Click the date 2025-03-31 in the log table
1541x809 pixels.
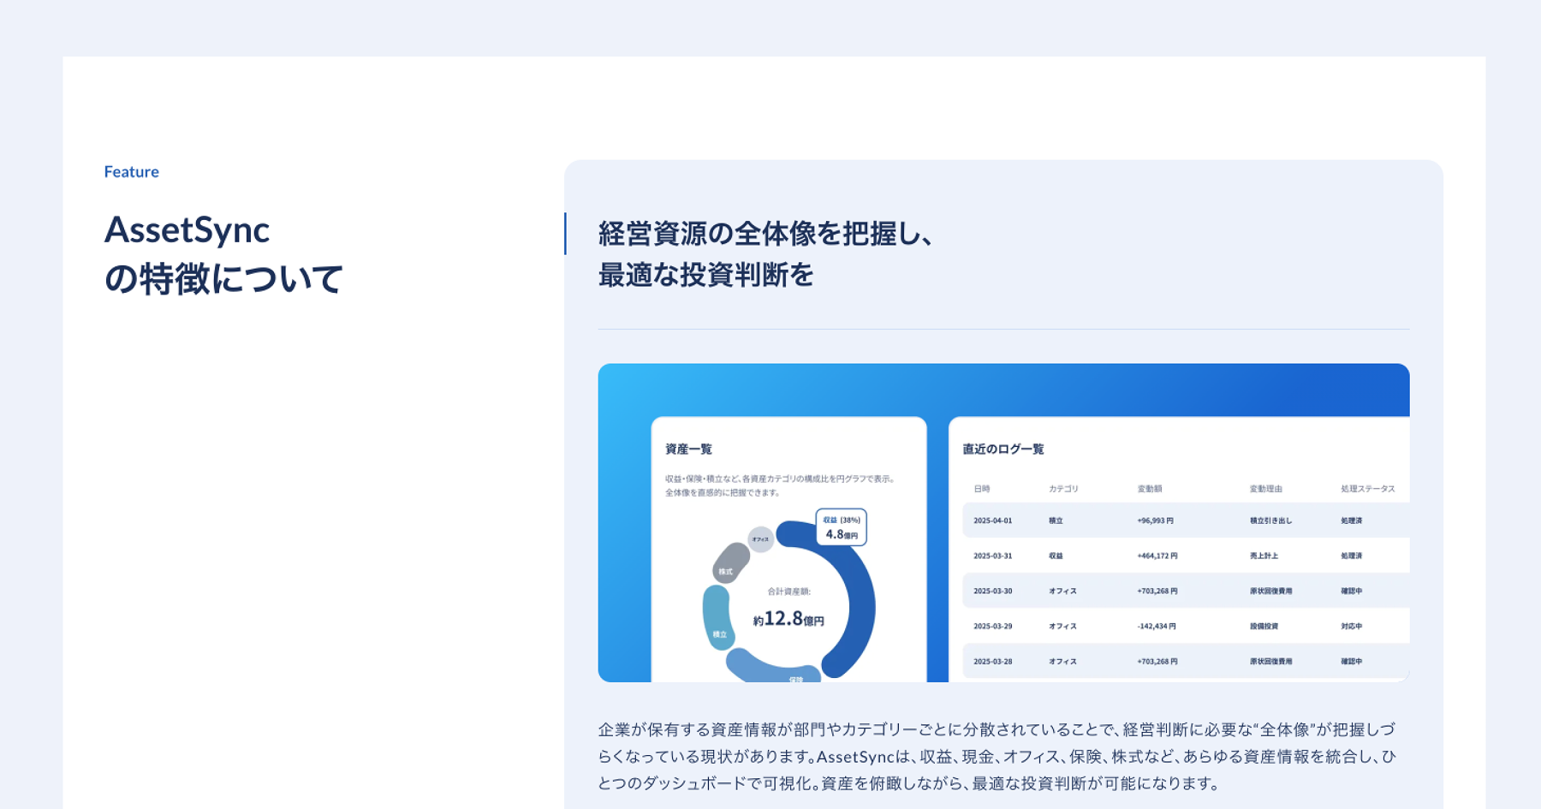992,556
